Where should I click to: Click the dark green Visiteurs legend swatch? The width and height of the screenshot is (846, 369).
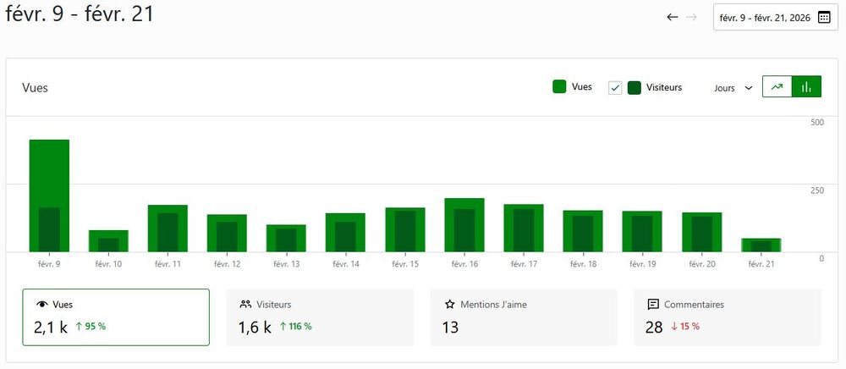coord(634,87)
